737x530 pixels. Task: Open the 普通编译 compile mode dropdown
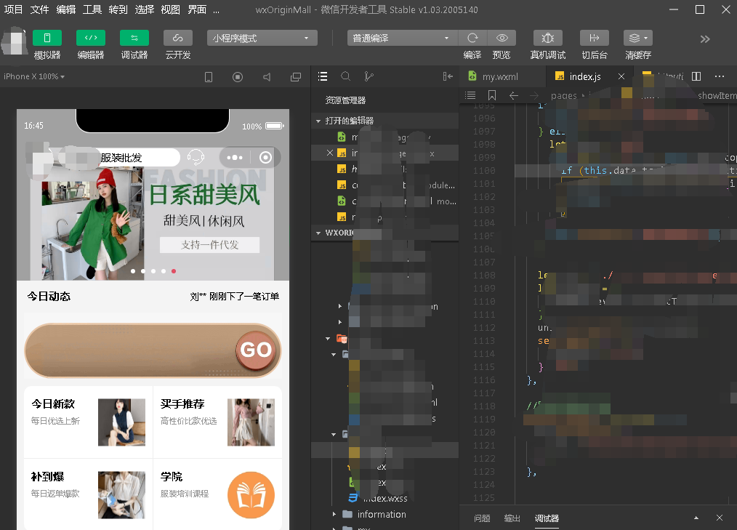pos(403,38)
